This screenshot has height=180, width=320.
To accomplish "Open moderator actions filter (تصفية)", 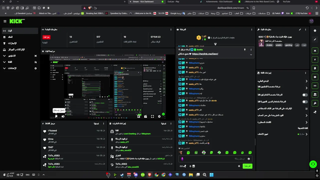I will coord(163,123).
